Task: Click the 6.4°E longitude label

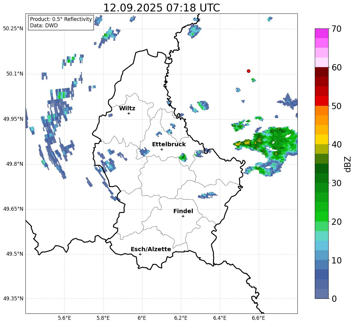Action: [220, 318]
